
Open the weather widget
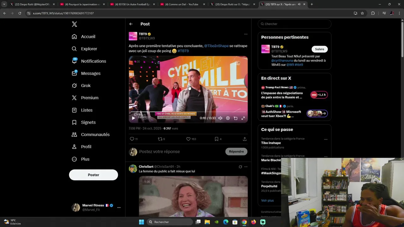[13, 222]
